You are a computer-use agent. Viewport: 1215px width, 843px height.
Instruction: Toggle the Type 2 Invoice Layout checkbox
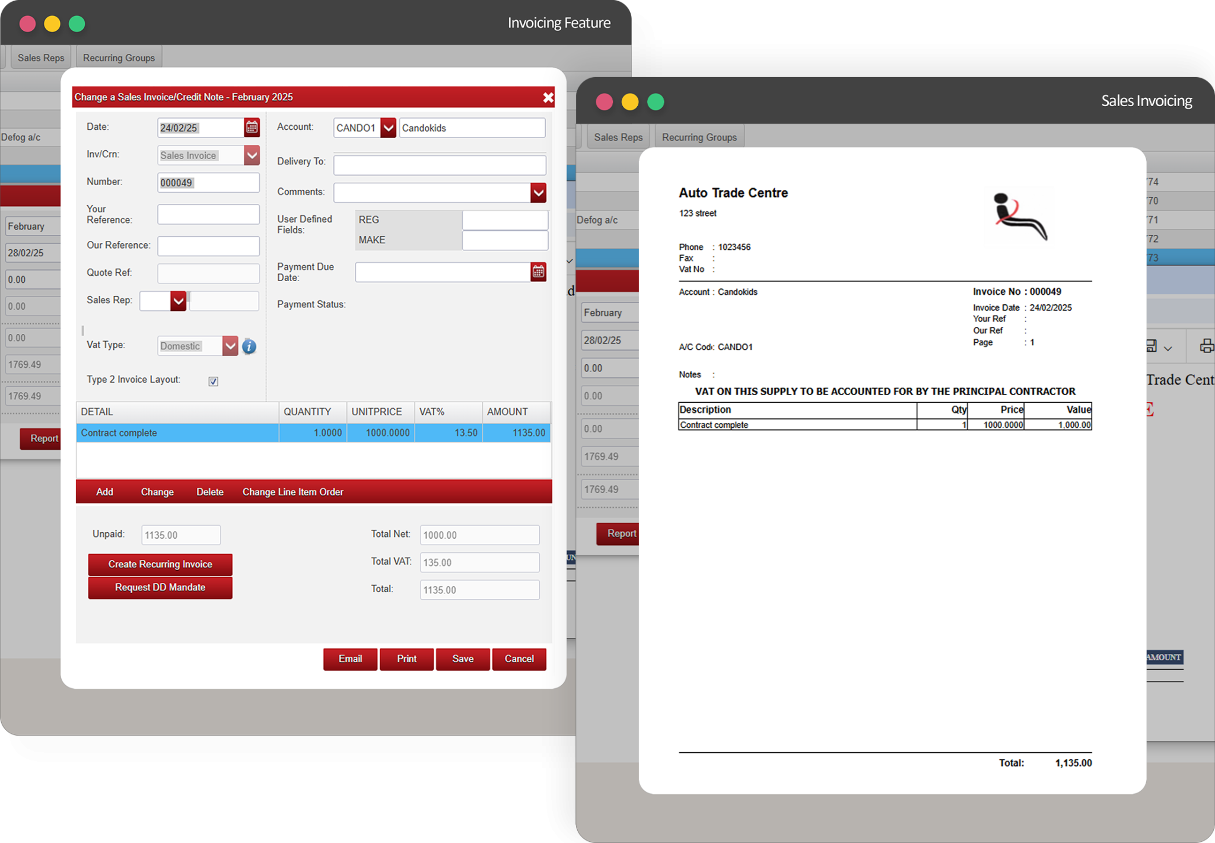[214, 381]
